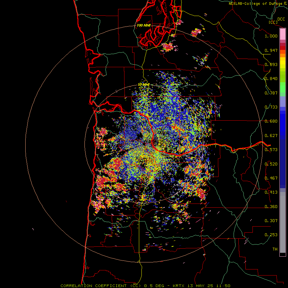Click the 0.787 scale value
The width and height of the screenshot is (288, 288).
coord(271,93)
